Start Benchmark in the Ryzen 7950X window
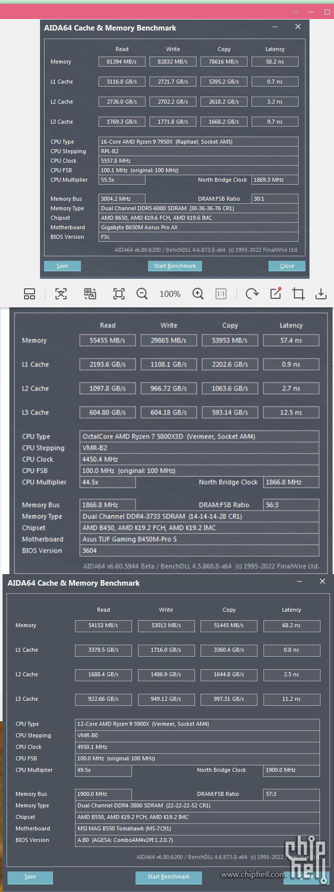The width and height of the screenshot is (334, 892). [x=175, y=266]
